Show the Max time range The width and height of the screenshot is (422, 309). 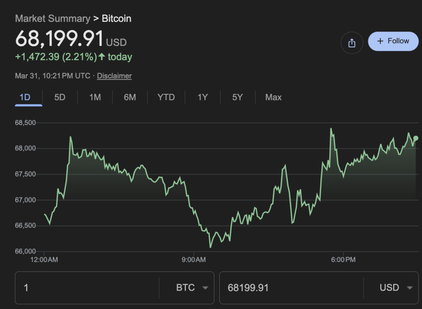coord(273,97)
